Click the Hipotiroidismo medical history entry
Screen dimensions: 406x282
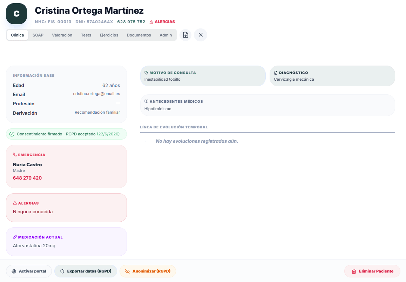158,109
